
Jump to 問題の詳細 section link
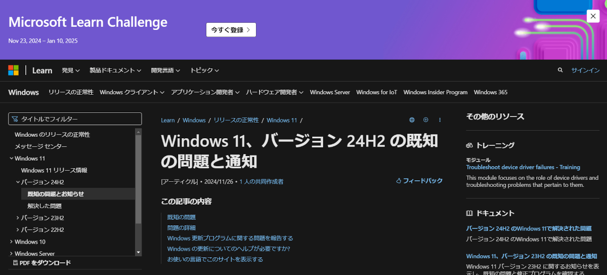(182, 227)
